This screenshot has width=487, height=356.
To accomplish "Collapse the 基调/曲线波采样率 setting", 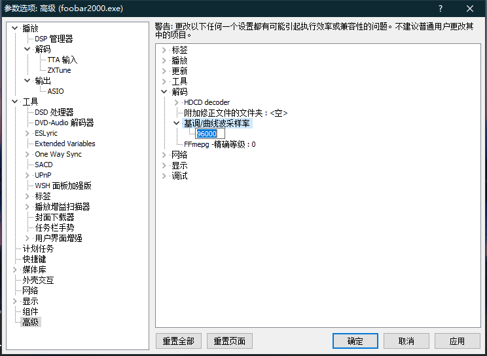I will (x=177, y=123).
